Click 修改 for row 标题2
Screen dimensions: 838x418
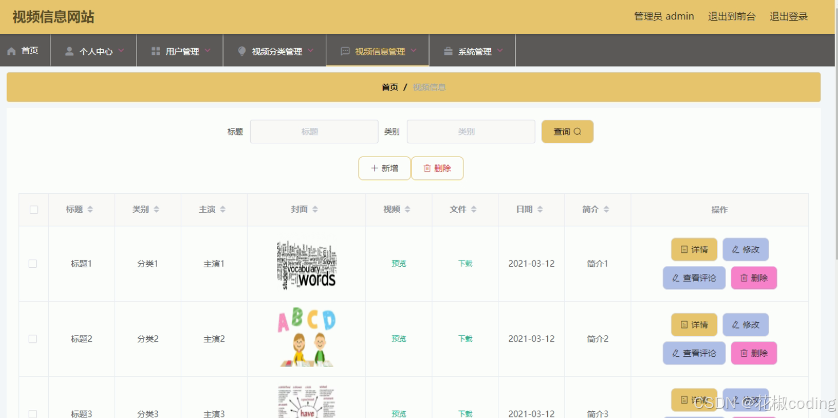click(x=746, y=325)
